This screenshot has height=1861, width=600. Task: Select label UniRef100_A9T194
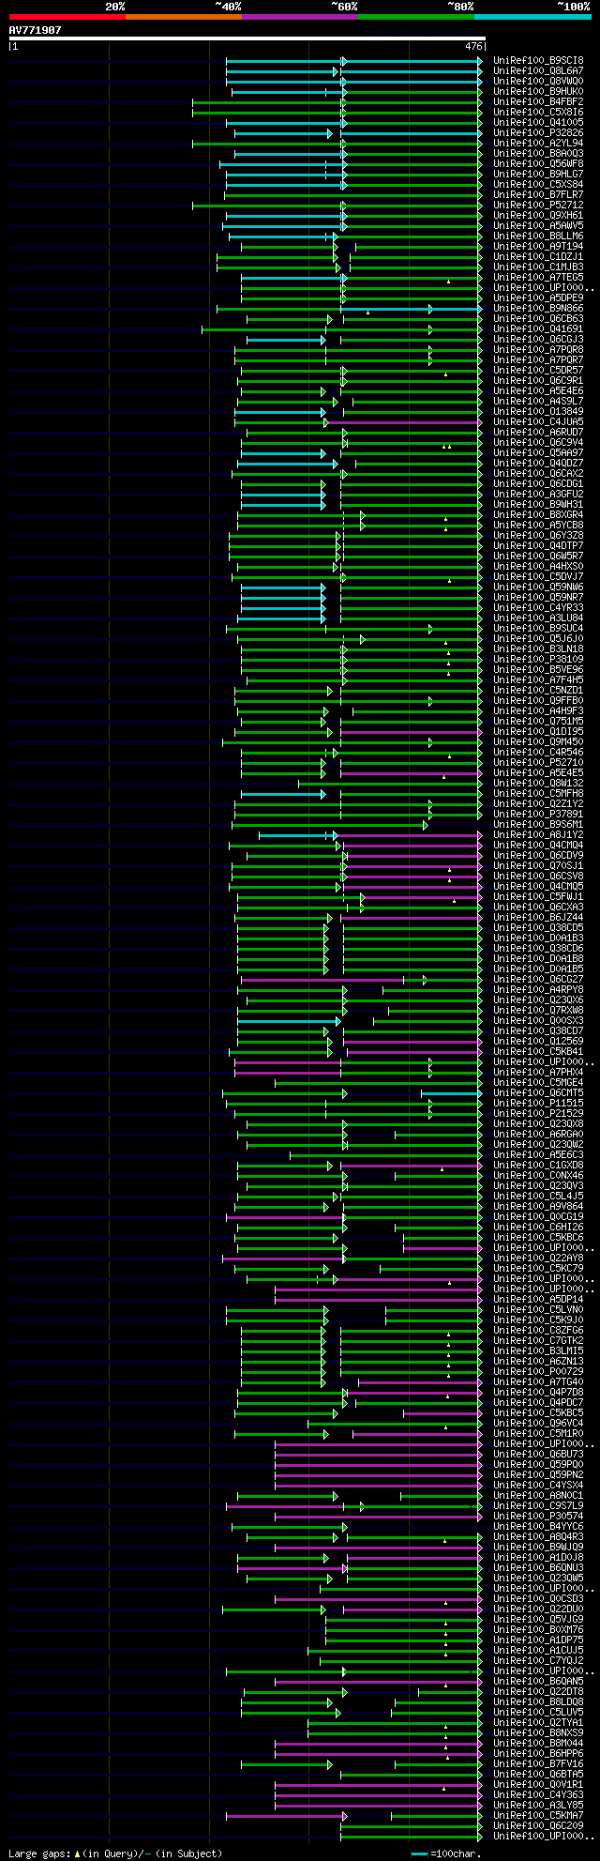click(538, 246)
